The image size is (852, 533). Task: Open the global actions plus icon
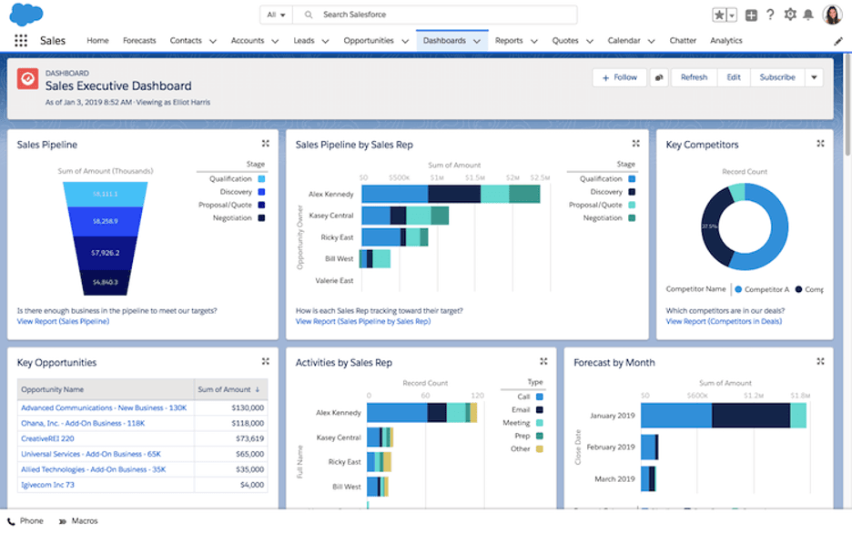[x=751, y=14]
